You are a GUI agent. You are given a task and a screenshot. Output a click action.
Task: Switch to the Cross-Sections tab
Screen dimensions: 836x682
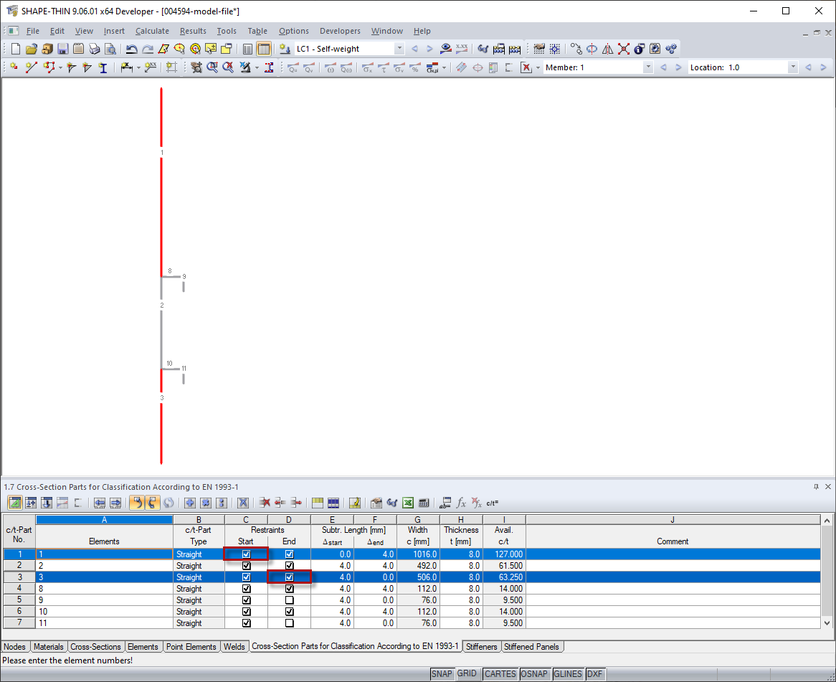tap(96, 647)
